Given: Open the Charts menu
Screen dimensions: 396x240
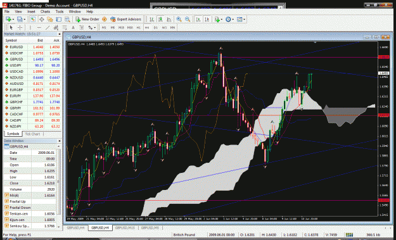Looking at the screenshot, I should [x=45, y=11].
